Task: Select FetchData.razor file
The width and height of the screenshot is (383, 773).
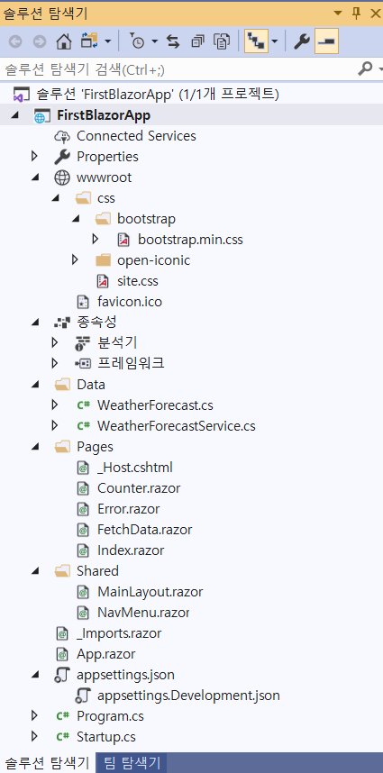Action: (144, 530)
